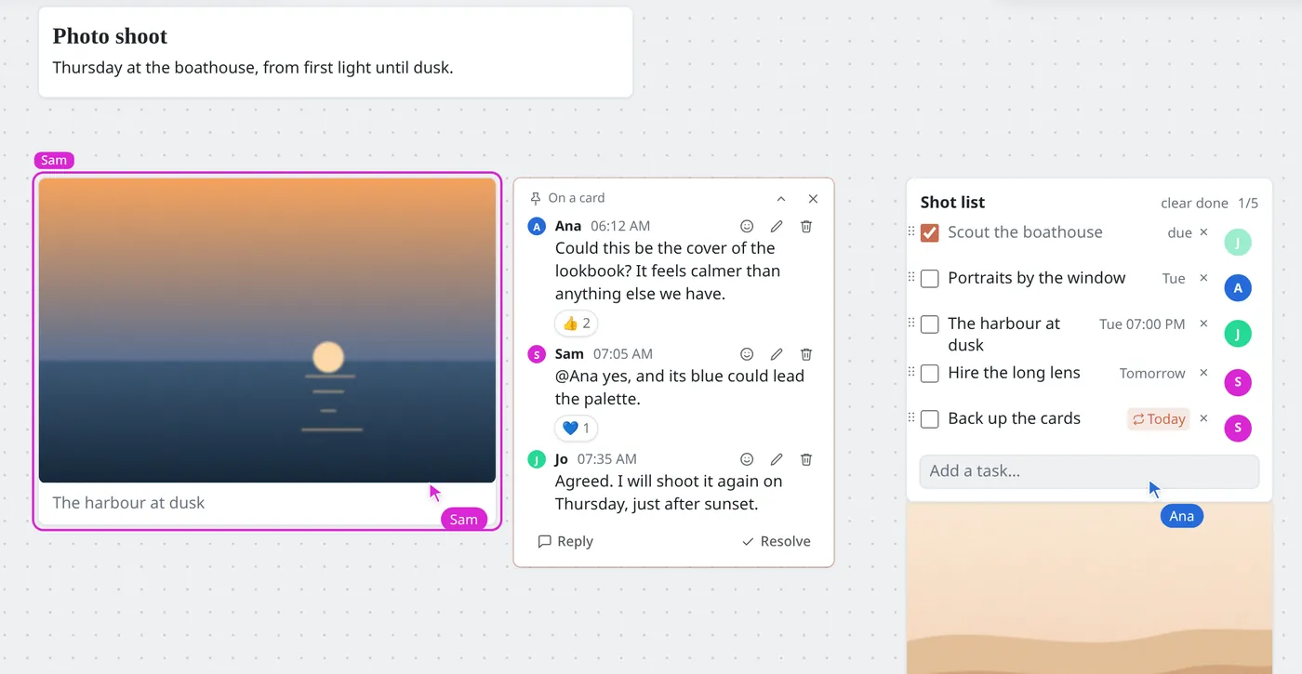Clear the Tomorrow date on Hire the long lens

(1203, 373)
